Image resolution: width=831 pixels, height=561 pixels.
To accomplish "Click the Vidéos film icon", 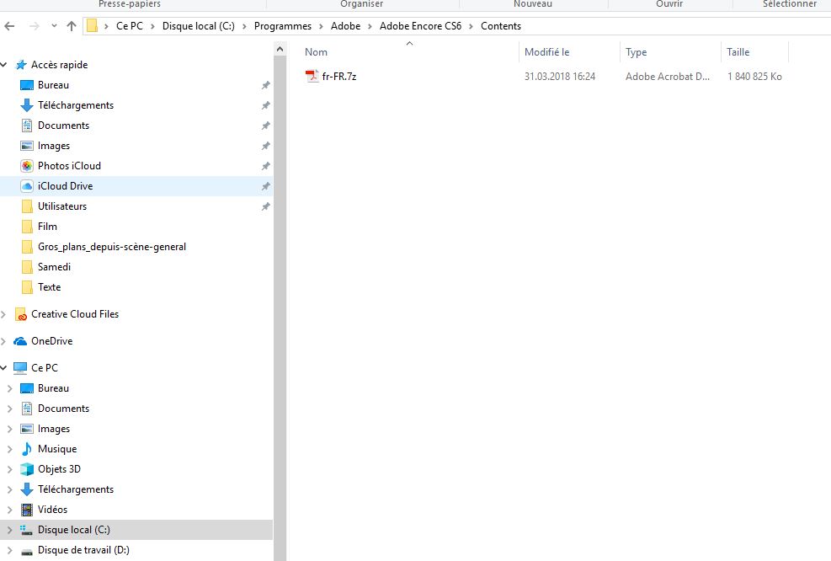I will [26, 510].
